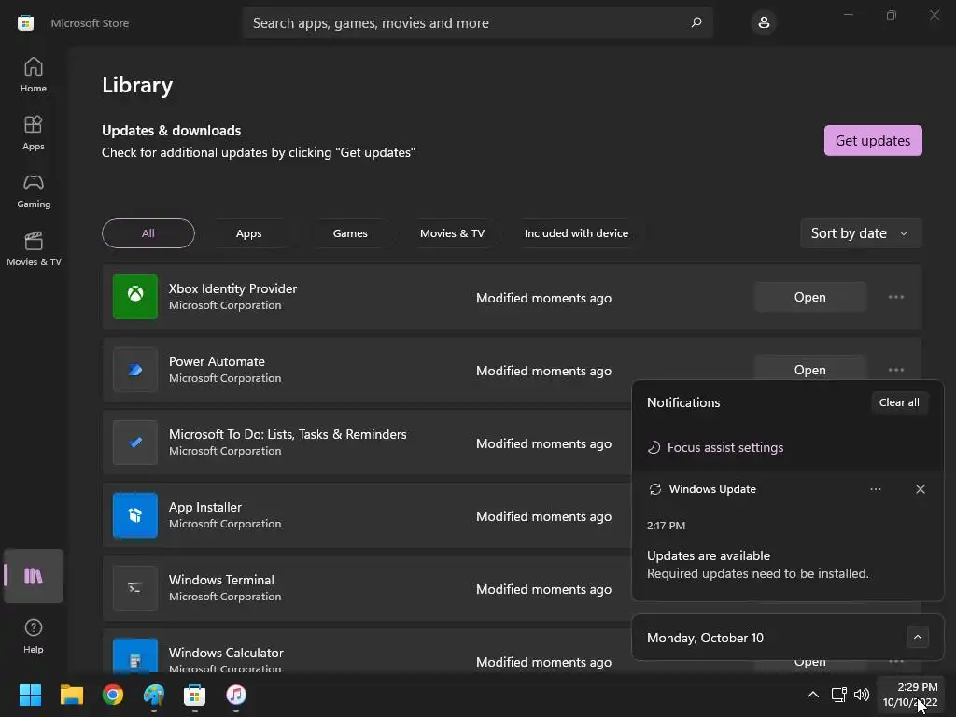The image size is (956, 717).
Task: Select the Included with device filter
Action: point(576,232)
